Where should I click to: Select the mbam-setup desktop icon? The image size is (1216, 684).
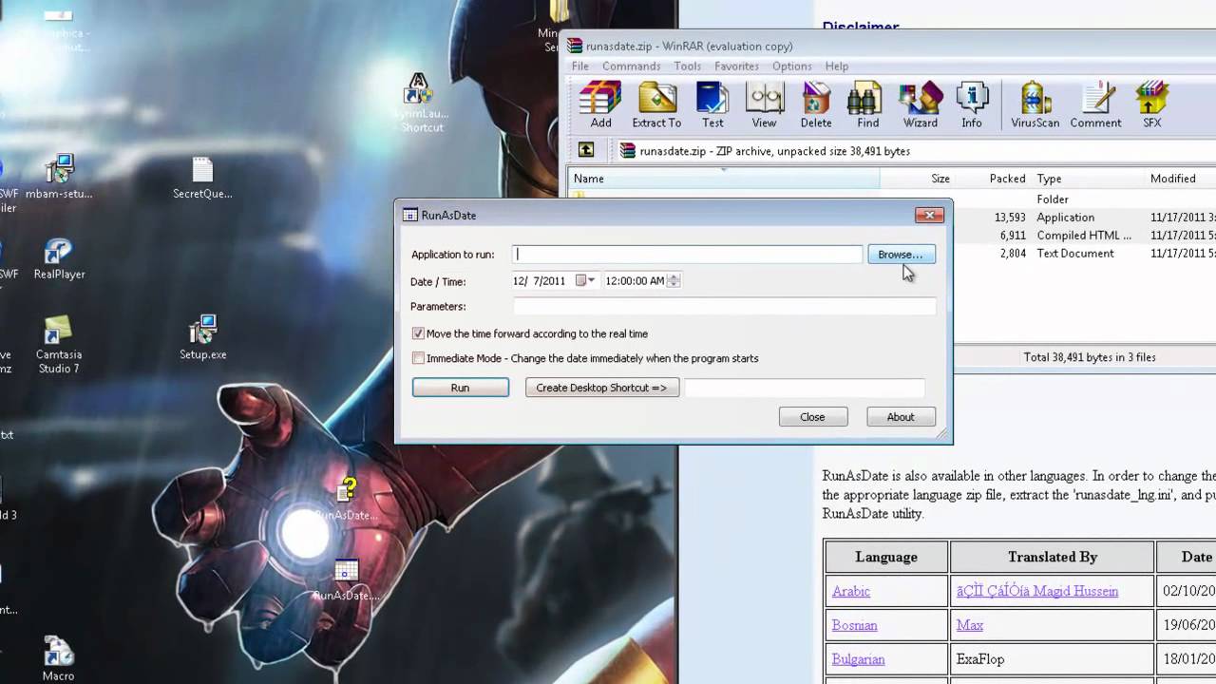59,178
